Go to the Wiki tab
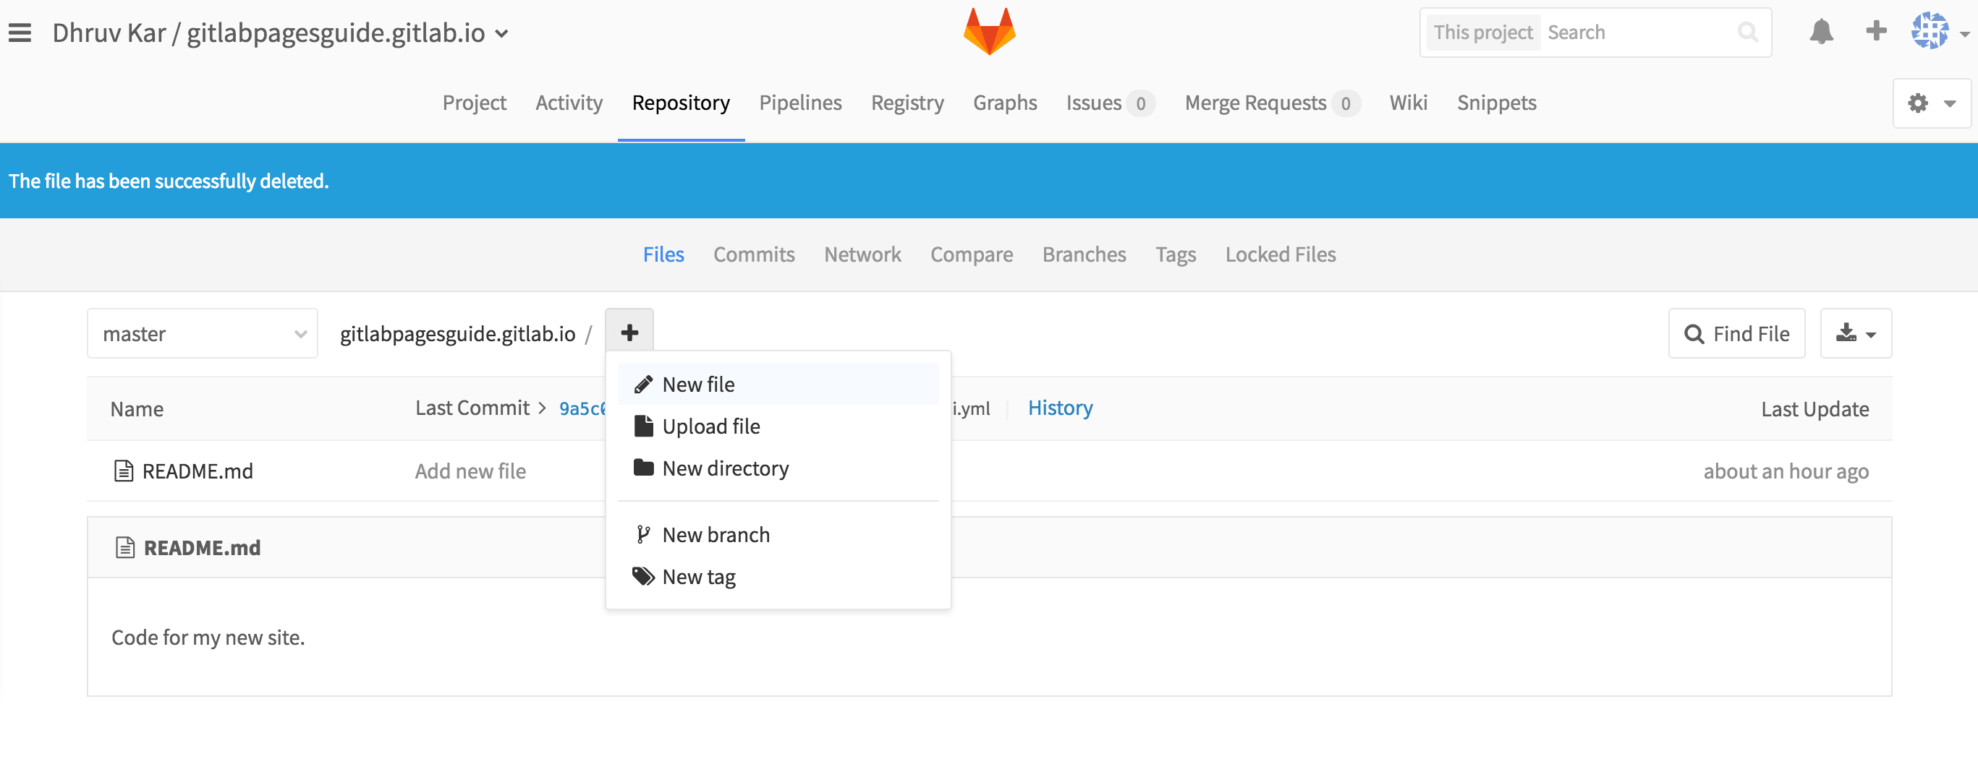This screenshot has height=772, width=1978. (1408, 103)
